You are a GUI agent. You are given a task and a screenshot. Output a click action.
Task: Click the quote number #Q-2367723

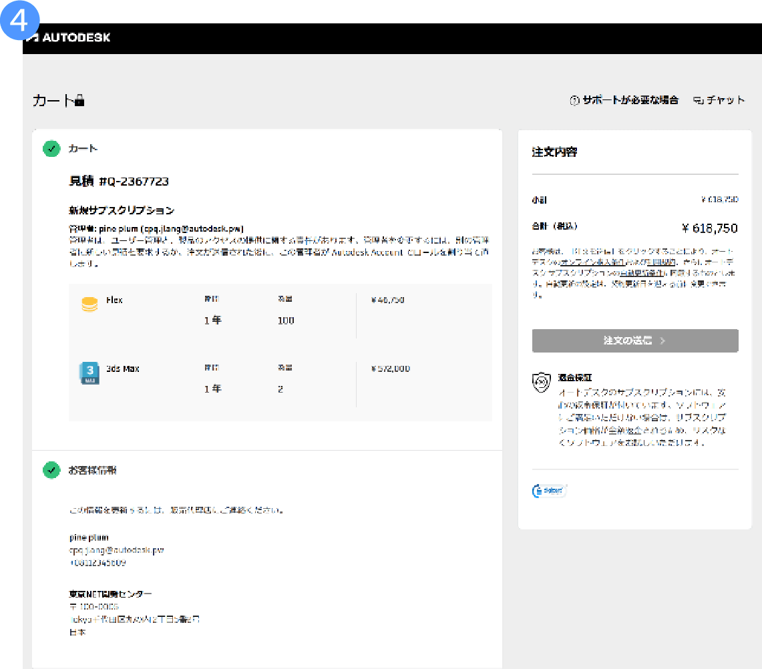point(134,181)
